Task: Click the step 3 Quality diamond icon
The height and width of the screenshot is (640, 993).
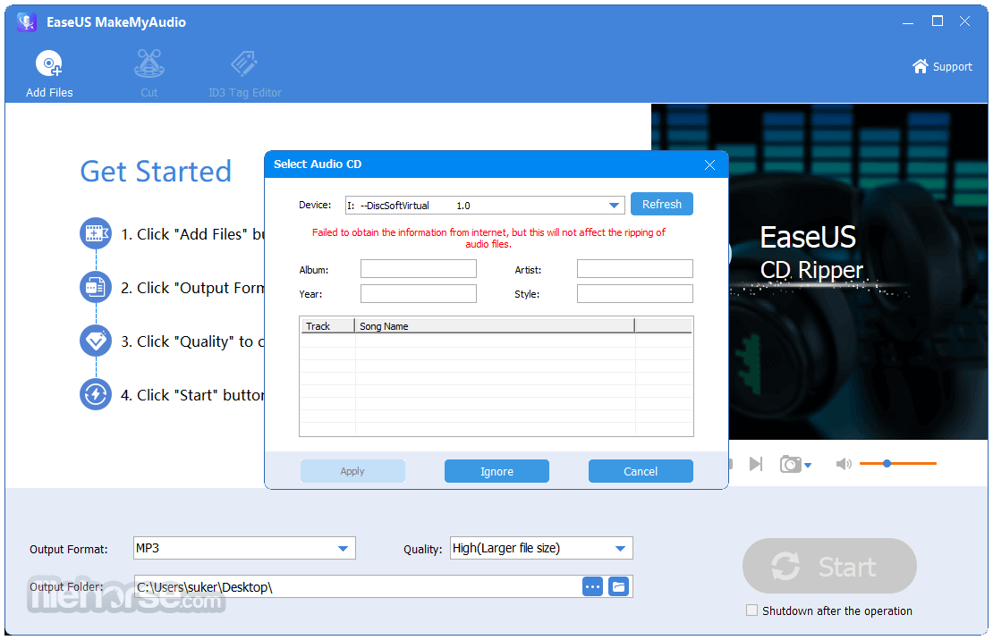Action: 96,341
